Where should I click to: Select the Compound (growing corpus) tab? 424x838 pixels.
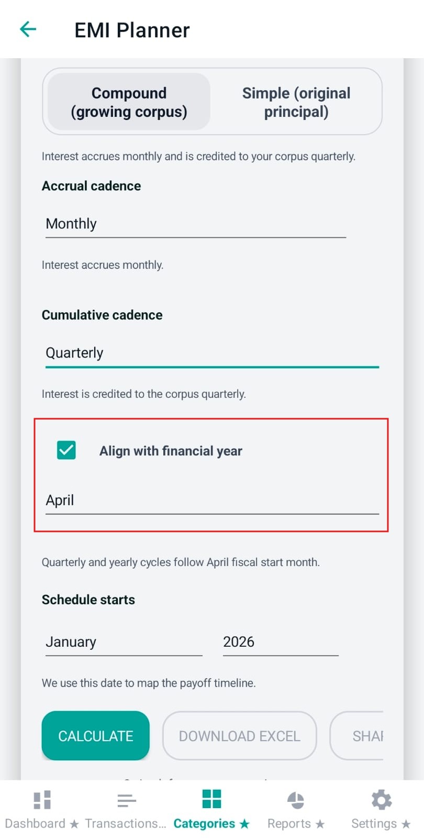click(x=128, y=102)
